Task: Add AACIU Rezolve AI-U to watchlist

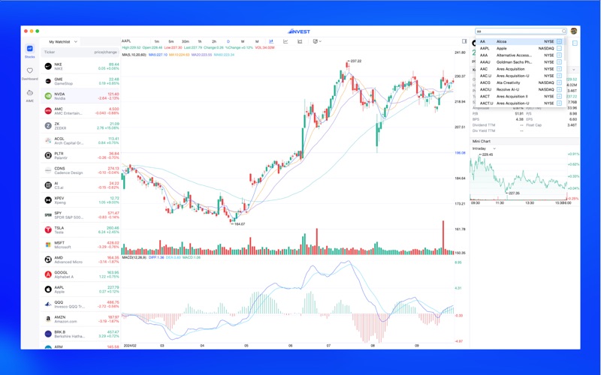Action: 559,89
